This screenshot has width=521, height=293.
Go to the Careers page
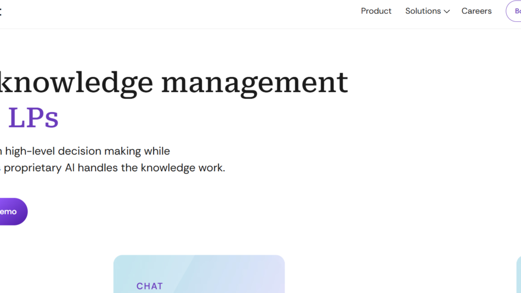point(476,11)
